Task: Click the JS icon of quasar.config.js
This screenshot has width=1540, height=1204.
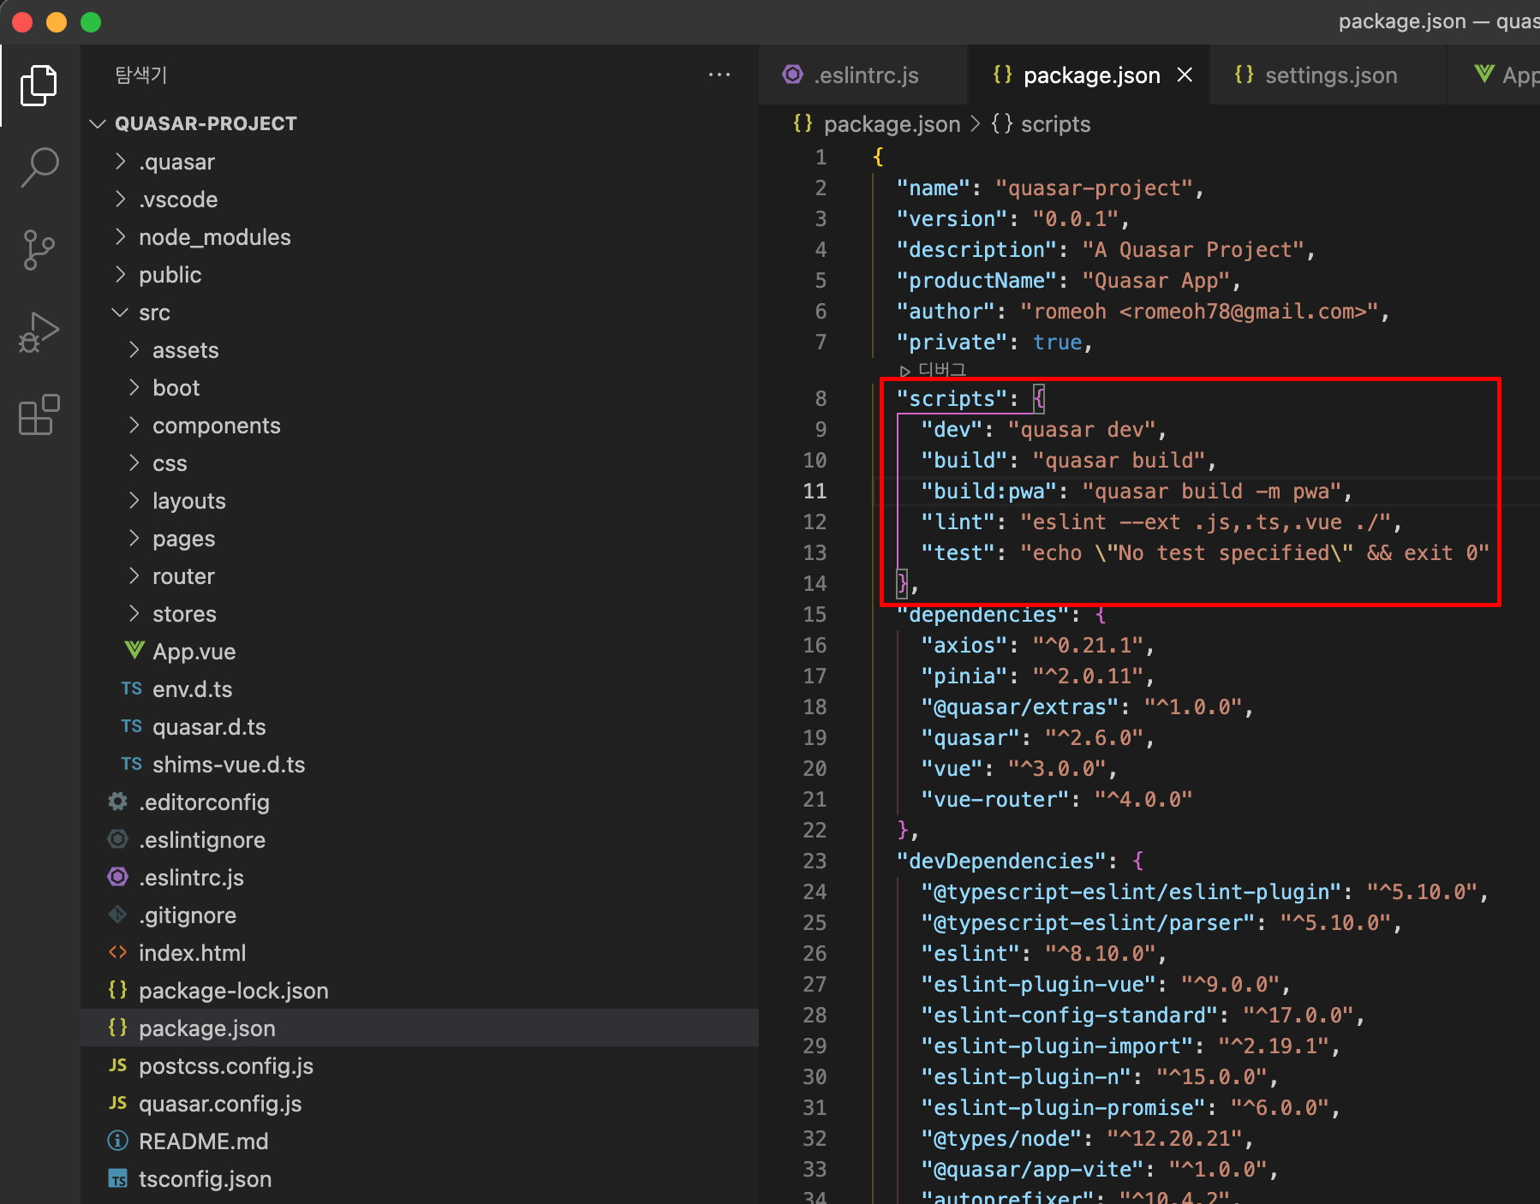Action: point(117,1103)
